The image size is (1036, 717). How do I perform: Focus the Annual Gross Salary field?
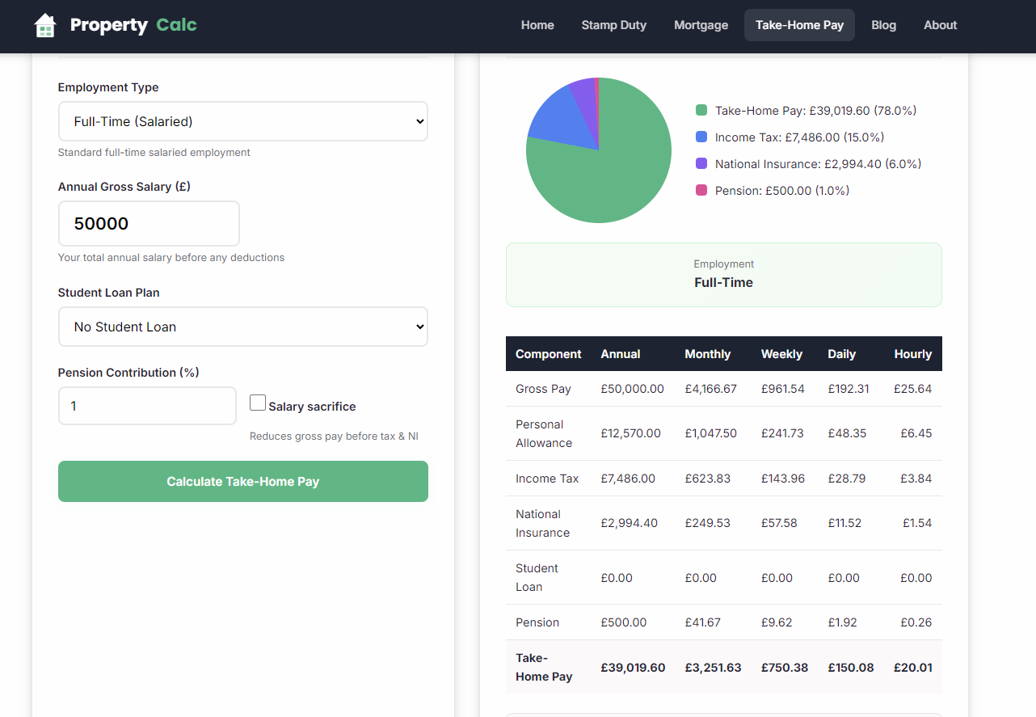(x=149, y=224)
